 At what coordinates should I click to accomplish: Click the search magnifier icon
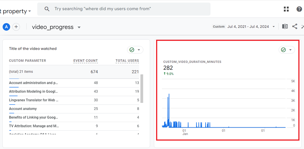click(x=47, y=9)
